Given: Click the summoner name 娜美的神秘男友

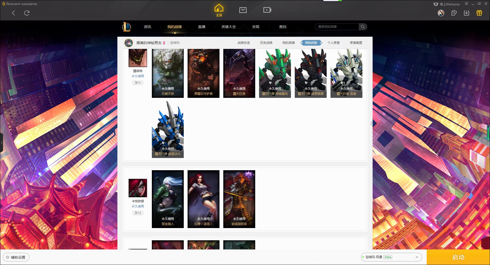Looking at the screenshot, I should (149, 43).
